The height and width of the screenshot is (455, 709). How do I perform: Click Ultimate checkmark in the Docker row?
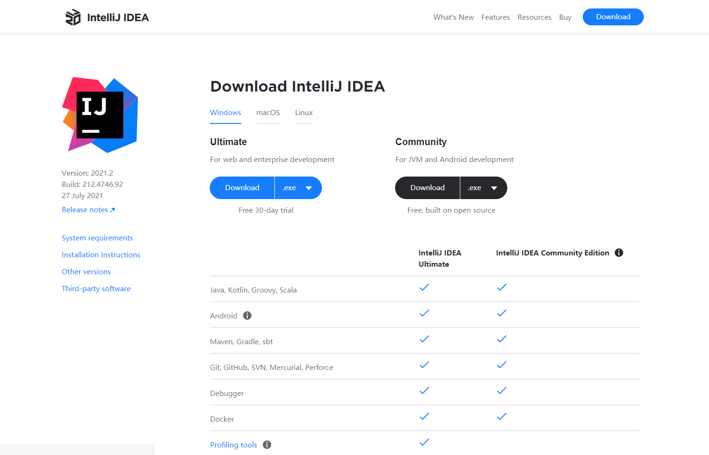424,416
